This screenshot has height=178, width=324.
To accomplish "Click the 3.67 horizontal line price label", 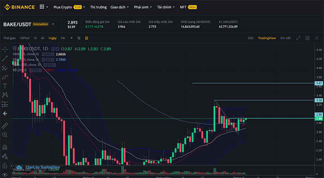I will coord(319,84).
